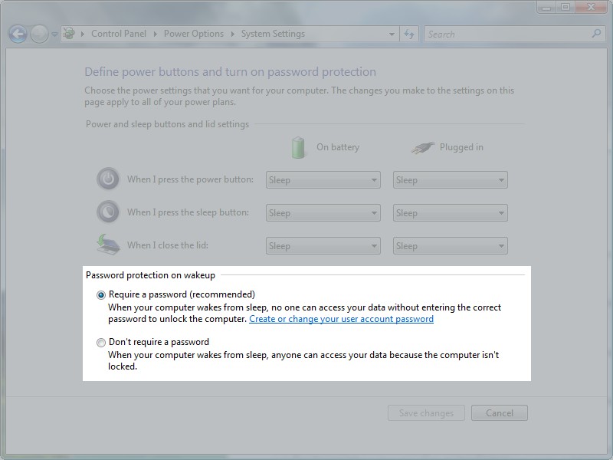Expand the arrow after Control Panel breadcrumb
Image resolution: width=613 pixels, height=460 pixels.
(156, 34)
